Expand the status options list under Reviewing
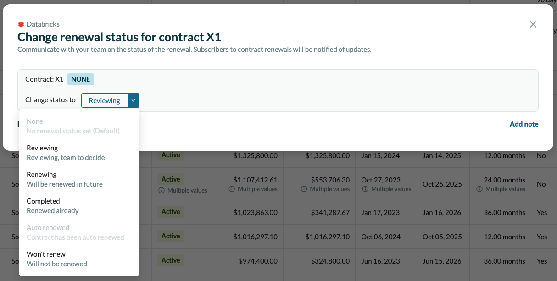557x281 pixels. (x=133, y=100)
